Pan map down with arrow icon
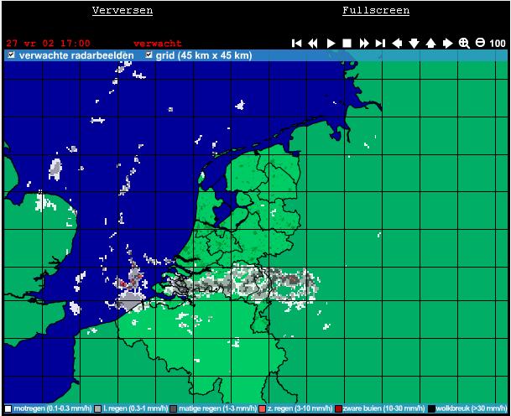The image size is (511, 416). pyautogui.click(x=414, y=44)
